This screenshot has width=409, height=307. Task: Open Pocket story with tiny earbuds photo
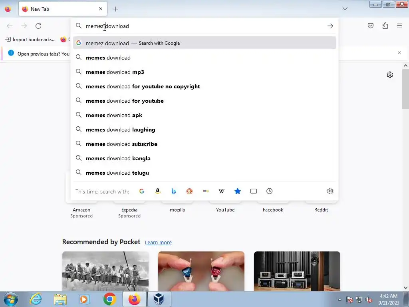click(x=201, y=271)
